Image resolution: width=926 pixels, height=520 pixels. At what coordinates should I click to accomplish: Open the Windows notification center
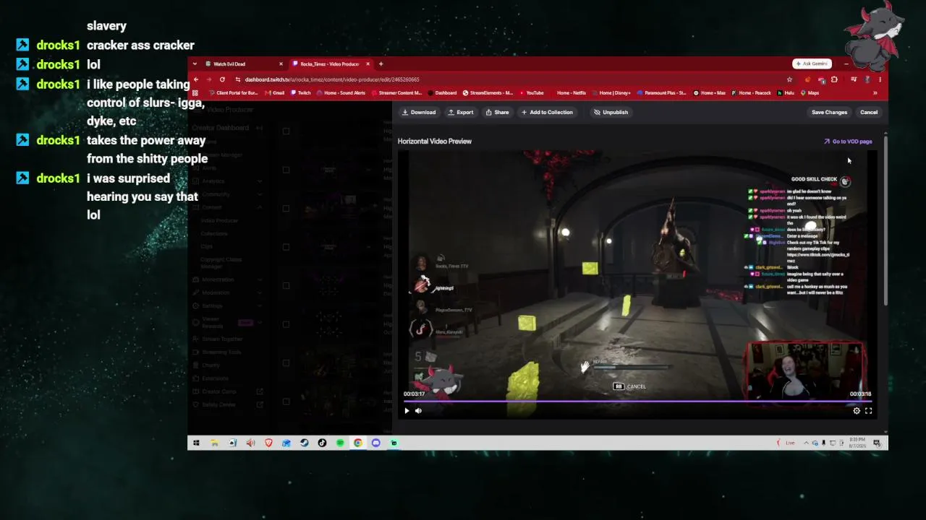(x=877, y=443)
